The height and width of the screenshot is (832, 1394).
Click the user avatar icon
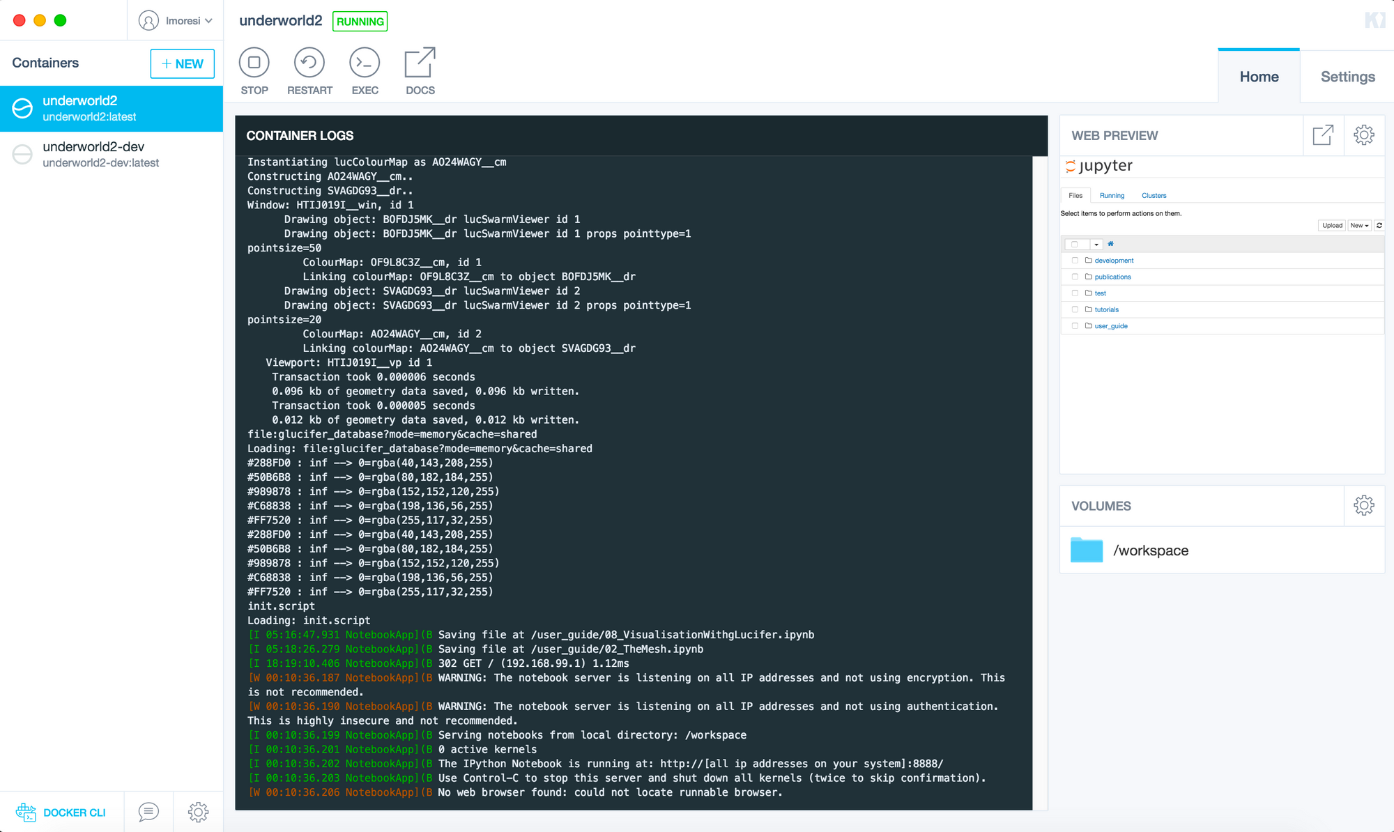tap(148, 21)
